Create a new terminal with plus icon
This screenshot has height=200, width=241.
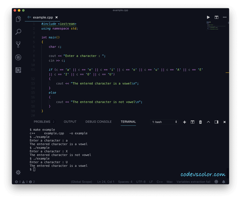pos(185,122)
